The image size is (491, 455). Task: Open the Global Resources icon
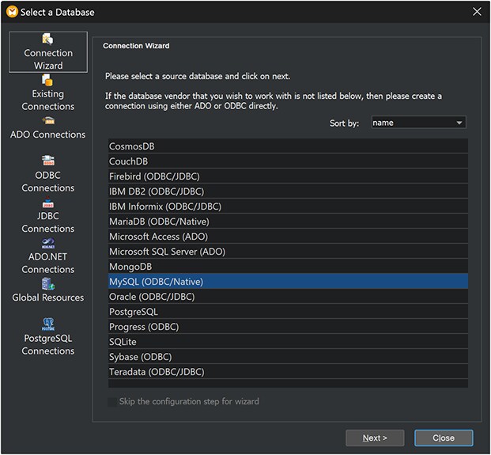48,284
